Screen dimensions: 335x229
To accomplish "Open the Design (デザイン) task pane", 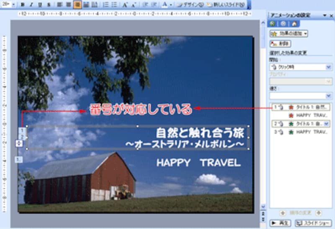I will 191,5.
